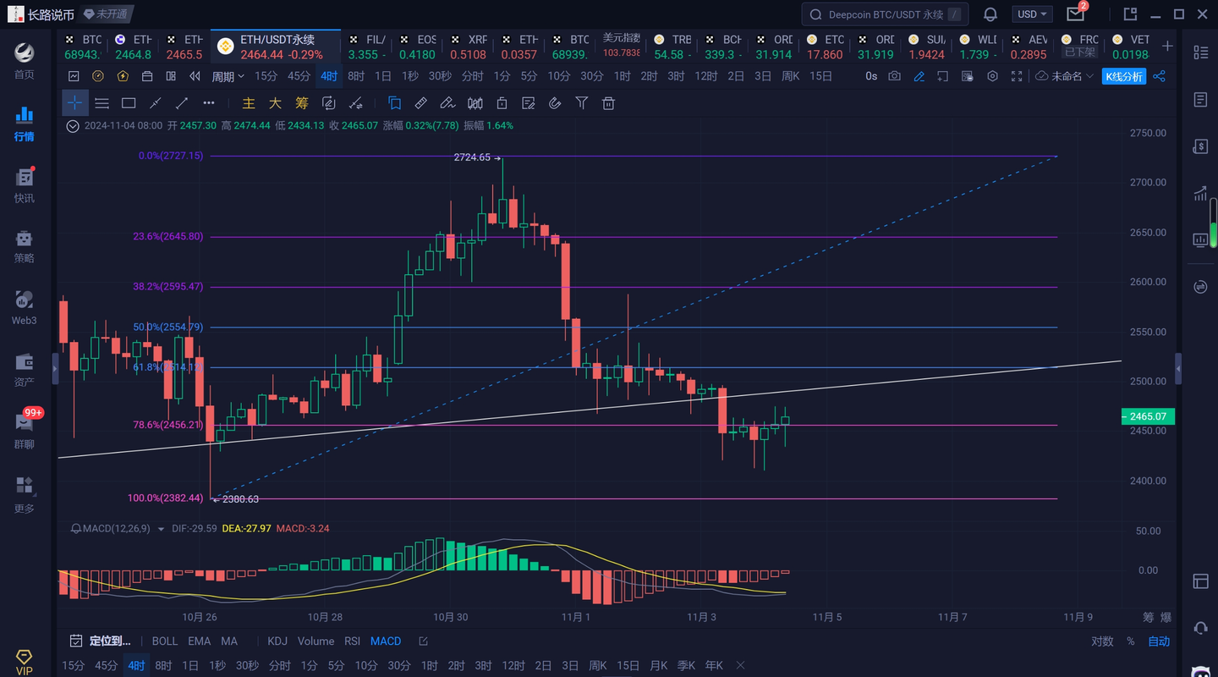
Task: Open Web3 section in sidebar
Action: (24, 308)
